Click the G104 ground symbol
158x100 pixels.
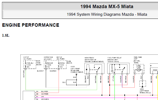(x=76, y=75)
